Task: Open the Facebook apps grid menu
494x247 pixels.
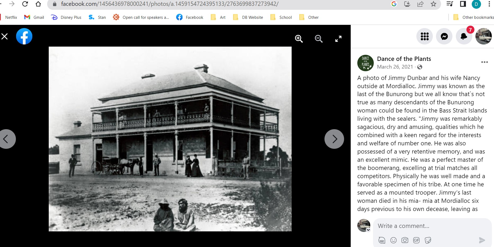Action: (x=425, y=36)
